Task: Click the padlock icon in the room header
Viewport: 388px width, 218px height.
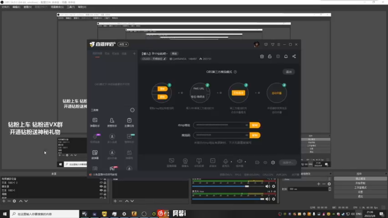Action: click(x=270, y=56)
